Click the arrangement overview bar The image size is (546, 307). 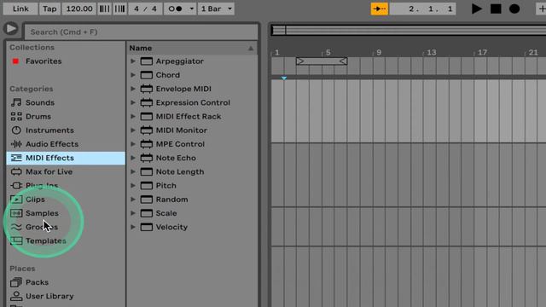(408, 31)
